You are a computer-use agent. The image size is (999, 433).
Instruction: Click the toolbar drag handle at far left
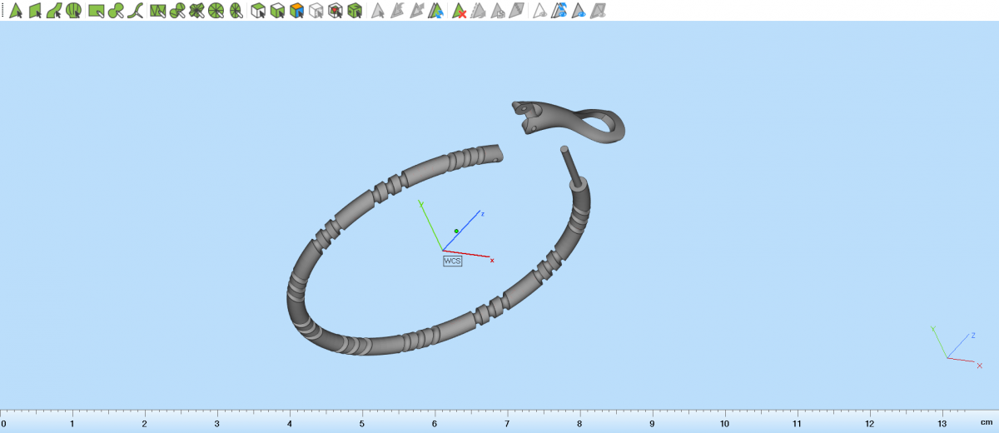pyautogui.click(x=2, y=11)
